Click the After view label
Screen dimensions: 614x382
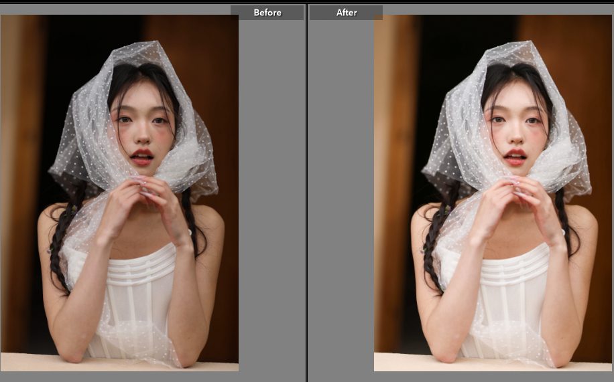pos(346,13)
